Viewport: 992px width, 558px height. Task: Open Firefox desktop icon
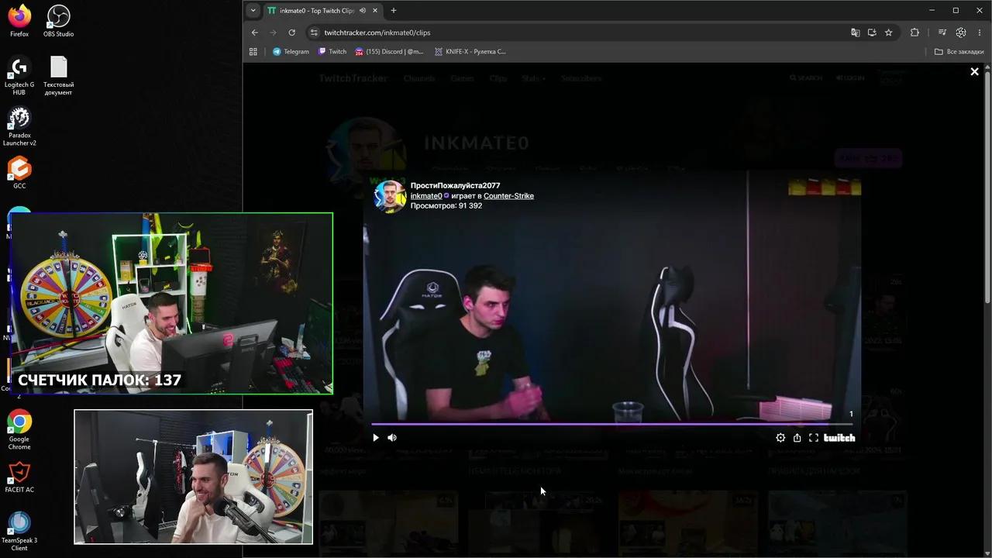tap(19, 21)
